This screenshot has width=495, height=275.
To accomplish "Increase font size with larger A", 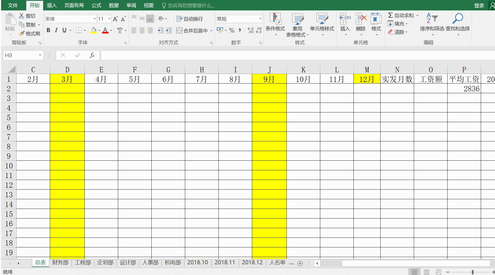I will (115, 19).
